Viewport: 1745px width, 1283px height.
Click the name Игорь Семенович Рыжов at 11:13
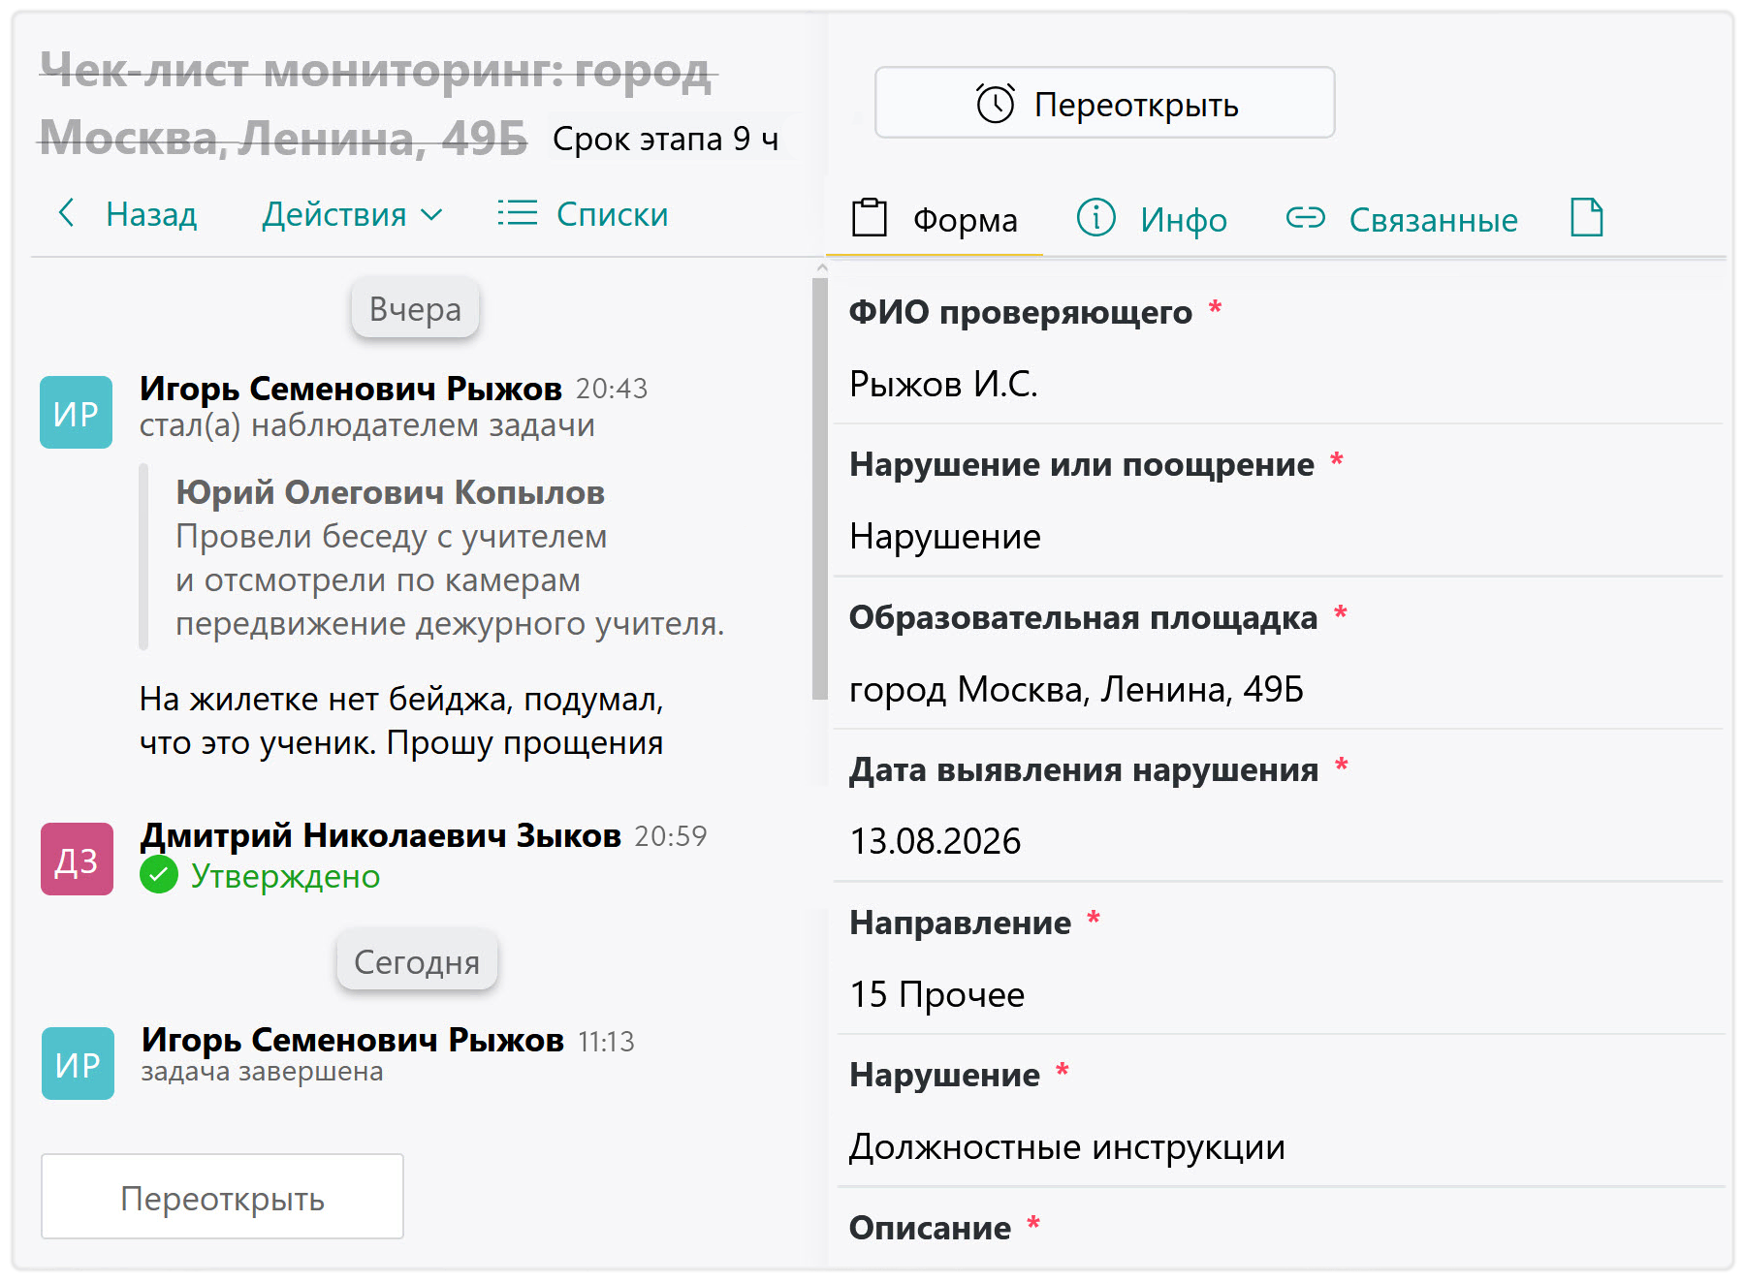353,1039
